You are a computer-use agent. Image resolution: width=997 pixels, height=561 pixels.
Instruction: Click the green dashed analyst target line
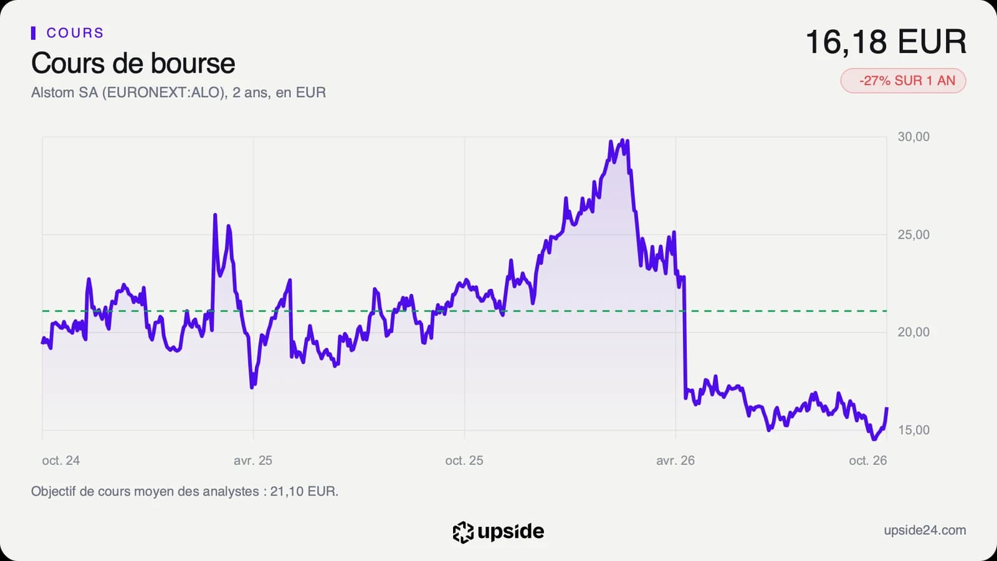pyautogui.click(x=464, y=311)
